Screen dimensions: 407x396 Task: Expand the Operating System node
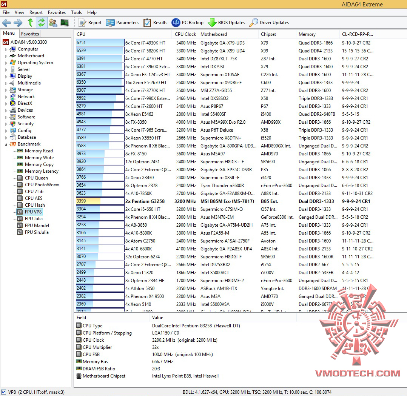click(6, 63)
